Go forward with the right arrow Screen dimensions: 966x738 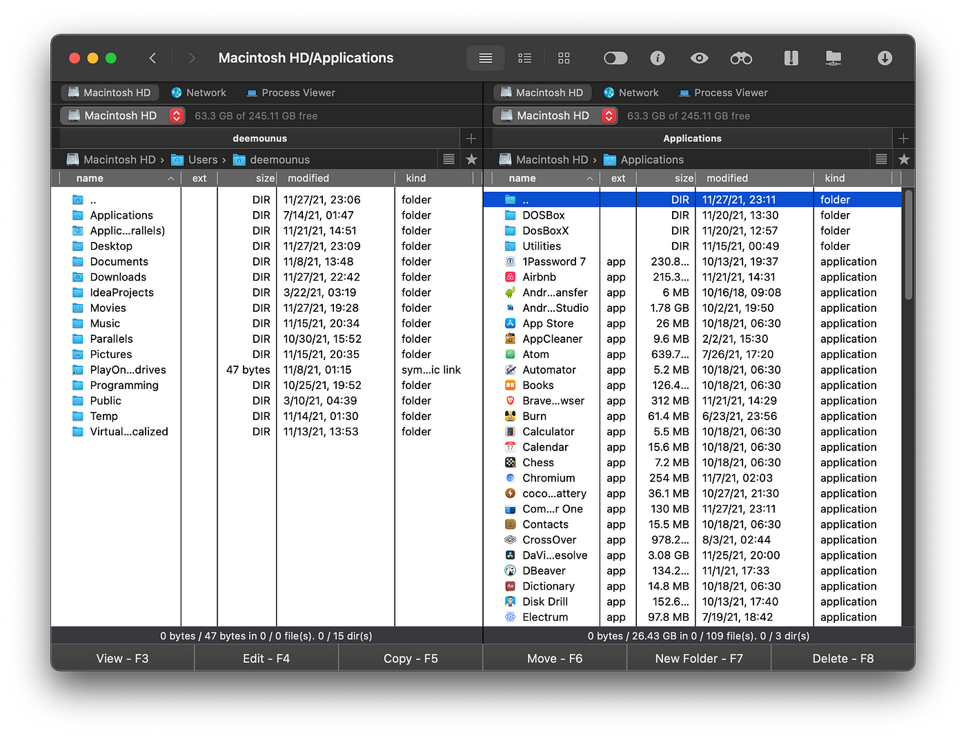(x=192, y=59)
